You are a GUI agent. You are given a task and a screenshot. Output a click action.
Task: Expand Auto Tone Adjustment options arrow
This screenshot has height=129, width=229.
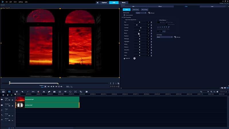137,19
